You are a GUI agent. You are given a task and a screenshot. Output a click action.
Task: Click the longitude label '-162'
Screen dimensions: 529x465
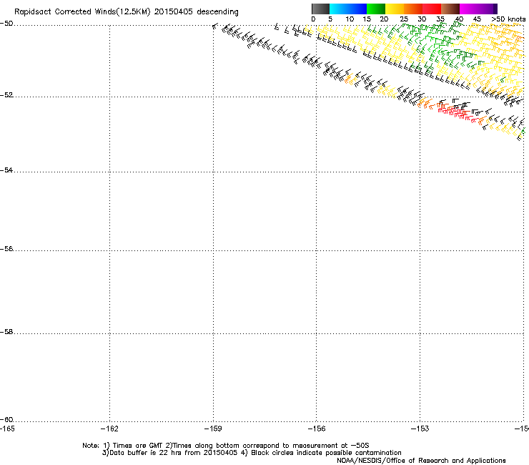pyautogui.click(x=109, y=429)
